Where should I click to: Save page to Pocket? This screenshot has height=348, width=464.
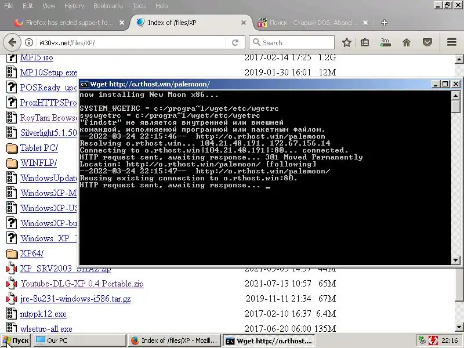[x=427, y=42]
